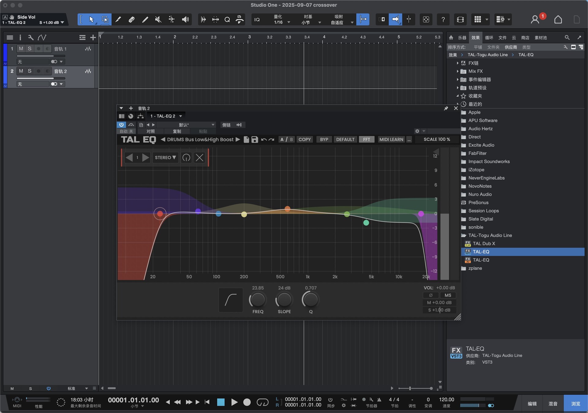Undo last change in TAL EQ

(264, 140)
